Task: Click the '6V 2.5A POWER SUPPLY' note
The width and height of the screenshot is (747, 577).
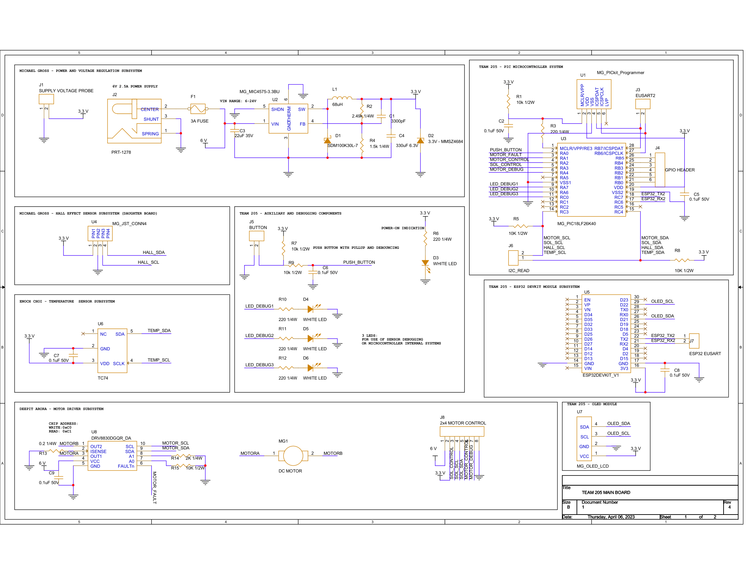Action: coord(135,87)
